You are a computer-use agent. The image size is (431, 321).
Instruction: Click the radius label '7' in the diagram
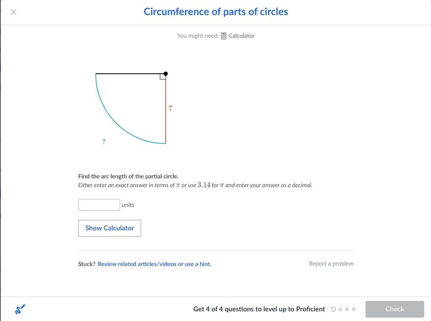[x=170, y=108]
